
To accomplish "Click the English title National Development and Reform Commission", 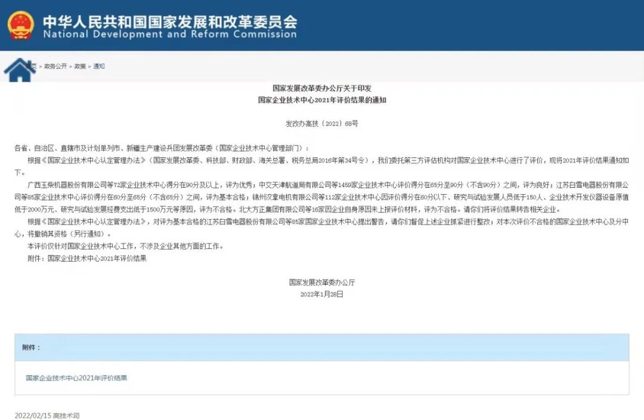I will (x=169, y=35).
